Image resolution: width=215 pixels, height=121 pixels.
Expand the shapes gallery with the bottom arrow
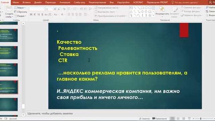point(154,15)
